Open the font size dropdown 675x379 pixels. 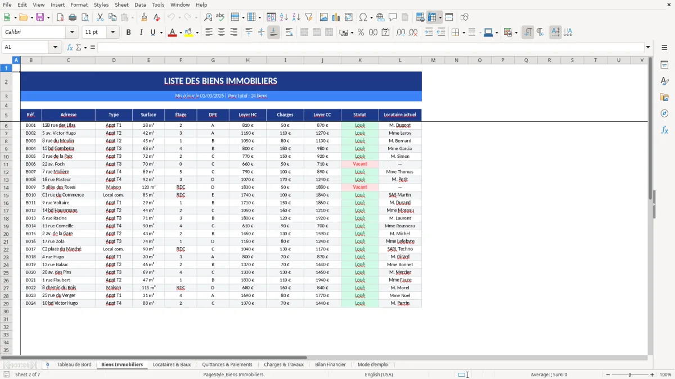tap(112, 32)
